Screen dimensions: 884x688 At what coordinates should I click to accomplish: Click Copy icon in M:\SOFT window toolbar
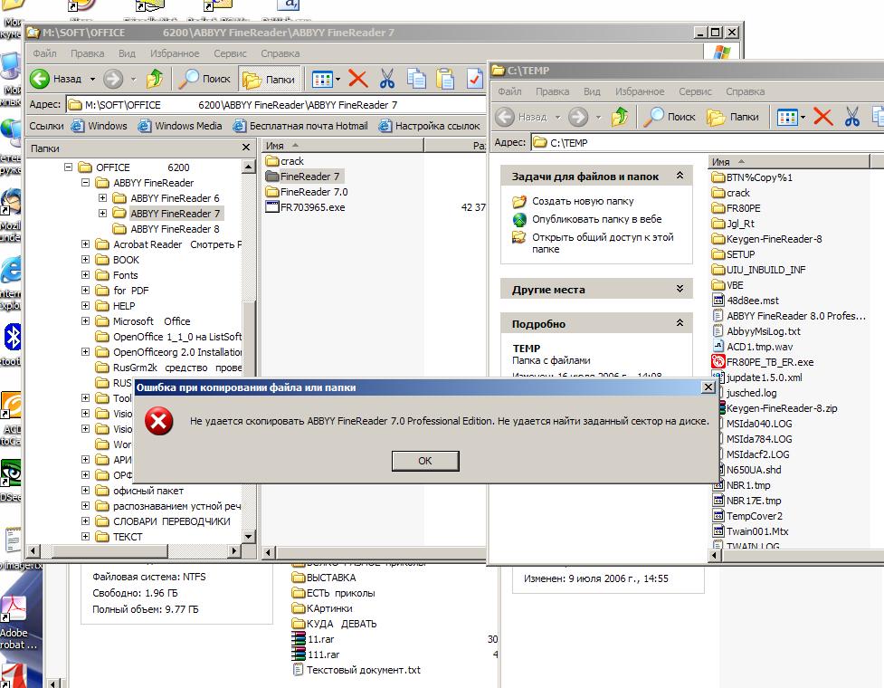click(416, 79)
